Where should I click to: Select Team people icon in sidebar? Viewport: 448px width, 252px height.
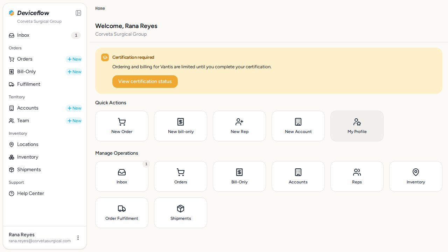(12, 121)
